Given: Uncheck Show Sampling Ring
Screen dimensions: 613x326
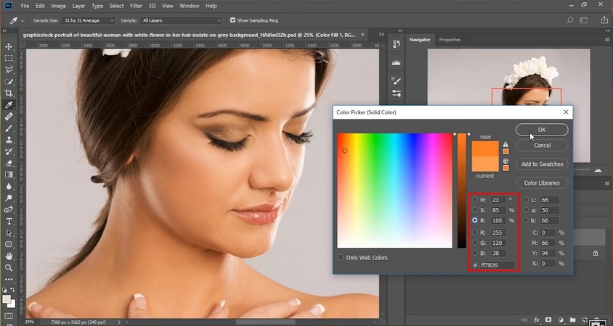Looking at the screenshot, I should [x=232, y=20].
